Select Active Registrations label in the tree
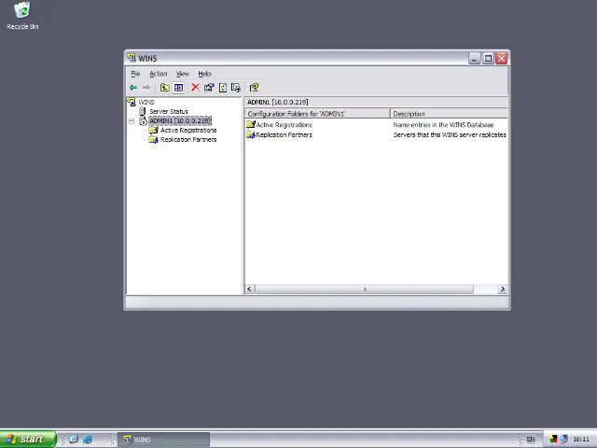Screen dimensions: 597x448 [x=188, y=131]
